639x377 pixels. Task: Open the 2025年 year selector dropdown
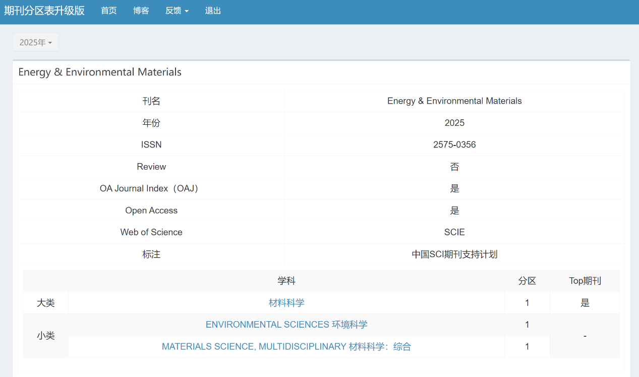click(x=35, y=42)
